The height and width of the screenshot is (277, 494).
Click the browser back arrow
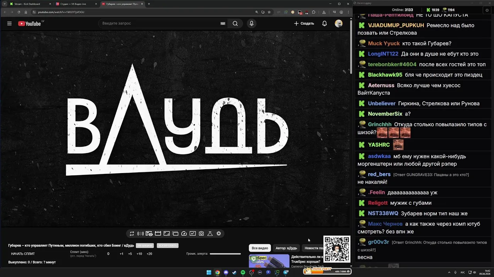(5, 12)
